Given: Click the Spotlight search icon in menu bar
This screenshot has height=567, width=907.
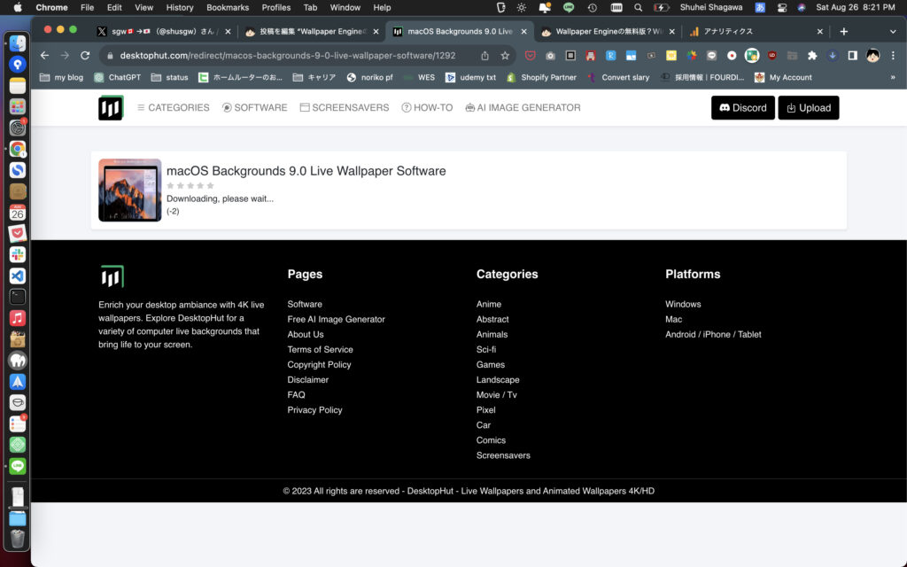Looking at the screenshot, I should (638, 7).
